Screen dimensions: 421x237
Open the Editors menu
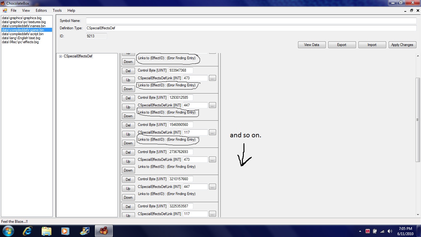point(41,10)
